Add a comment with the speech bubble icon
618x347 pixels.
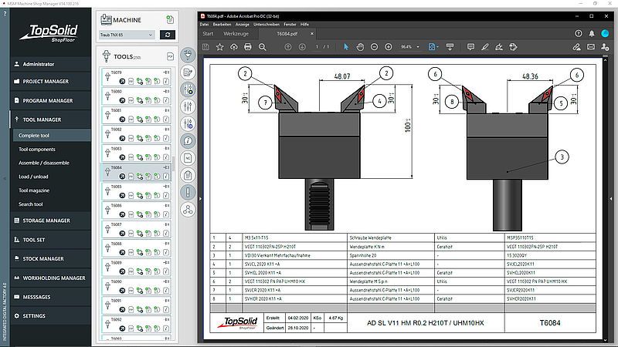click(x=470, y=47)
